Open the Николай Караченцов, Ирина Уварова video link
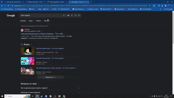The height and width of the screenshot is (98, 174). (56, 68)
